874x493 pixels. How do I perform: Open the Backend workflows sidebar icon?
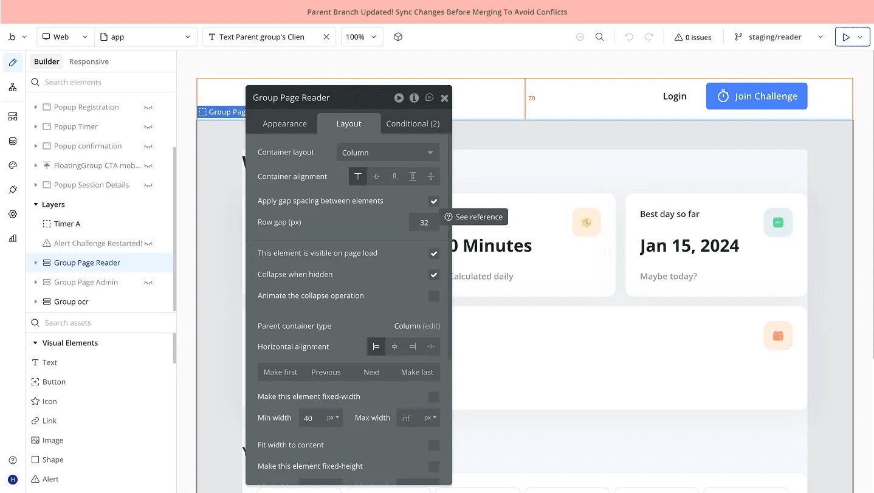pyautogui.click(x=13, y=117)
